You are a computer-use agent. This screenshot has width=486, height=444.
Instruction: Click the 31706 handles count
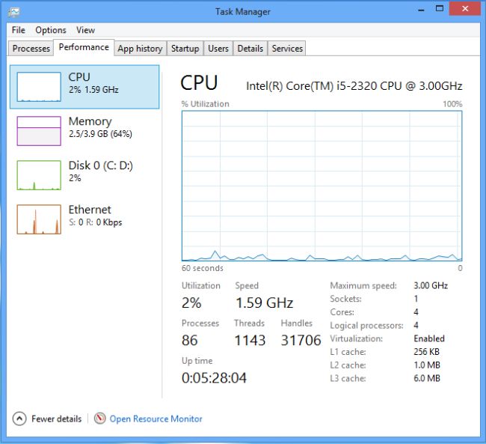[x=301, y=340]
